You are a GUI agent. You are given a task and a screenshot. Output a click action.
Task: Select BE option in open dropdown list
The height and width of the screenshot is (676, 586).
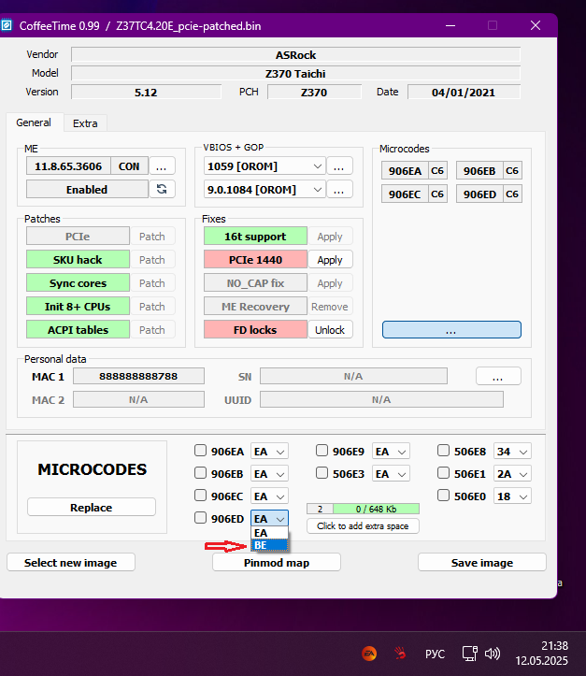point(269,545)
